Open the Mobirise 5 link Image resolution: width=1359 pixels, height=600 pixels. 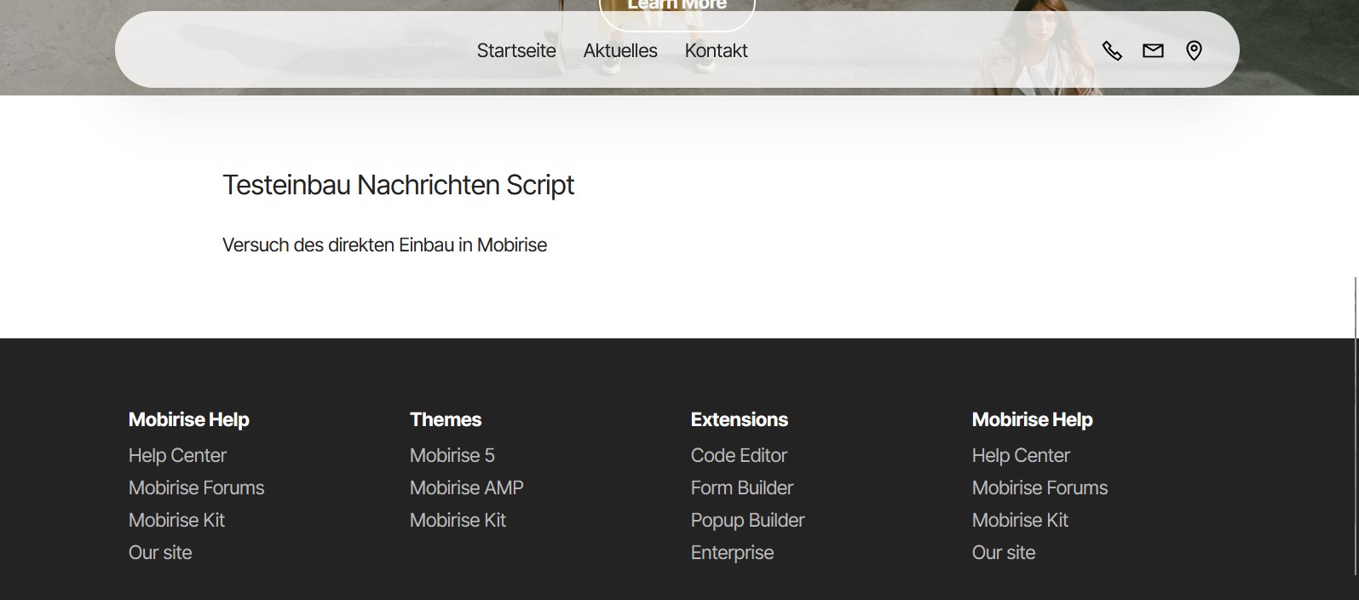452,456
